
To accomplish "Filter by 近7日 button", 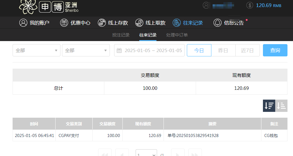I will 248,51.
